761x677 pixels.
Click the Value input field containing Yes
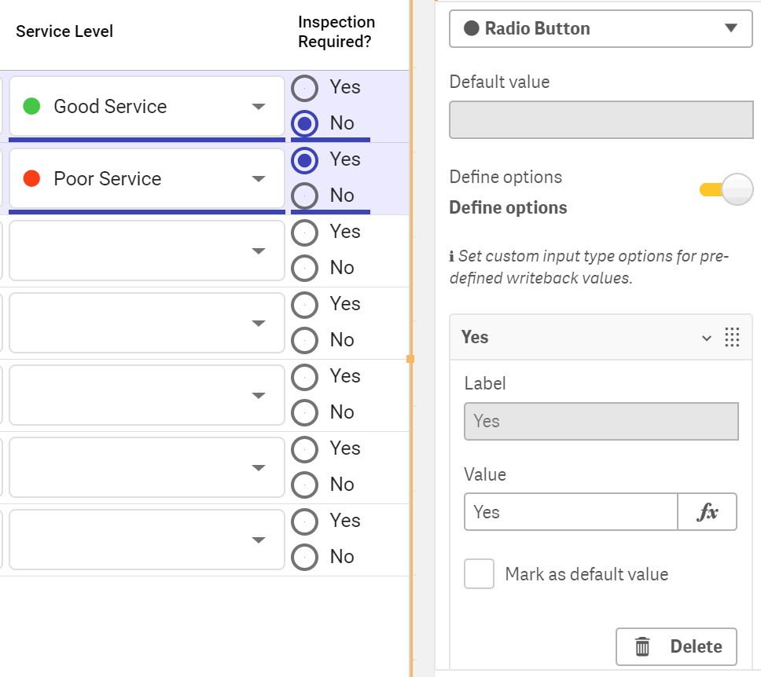(x=571, y=512)
